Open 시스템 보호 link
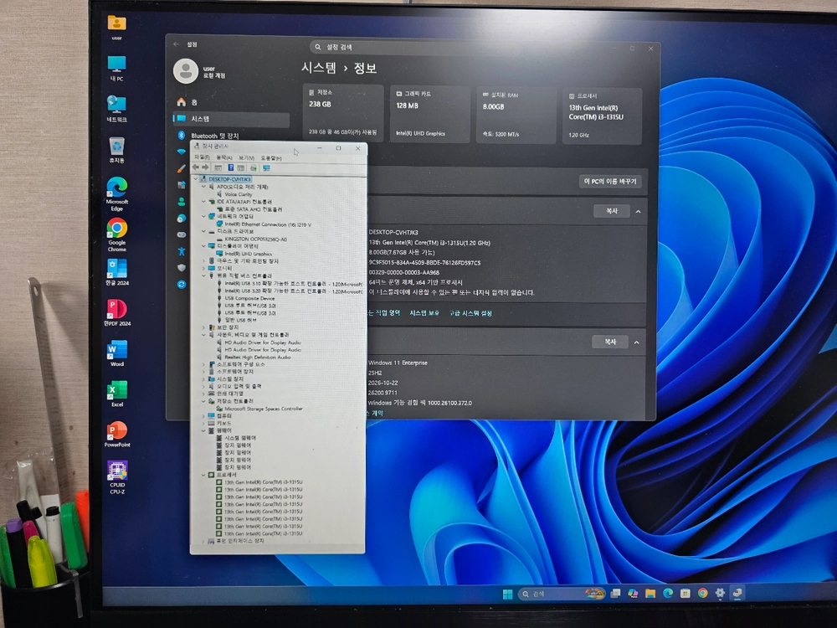This screenshot has height=628, width=837. click(x=424, y=313)
